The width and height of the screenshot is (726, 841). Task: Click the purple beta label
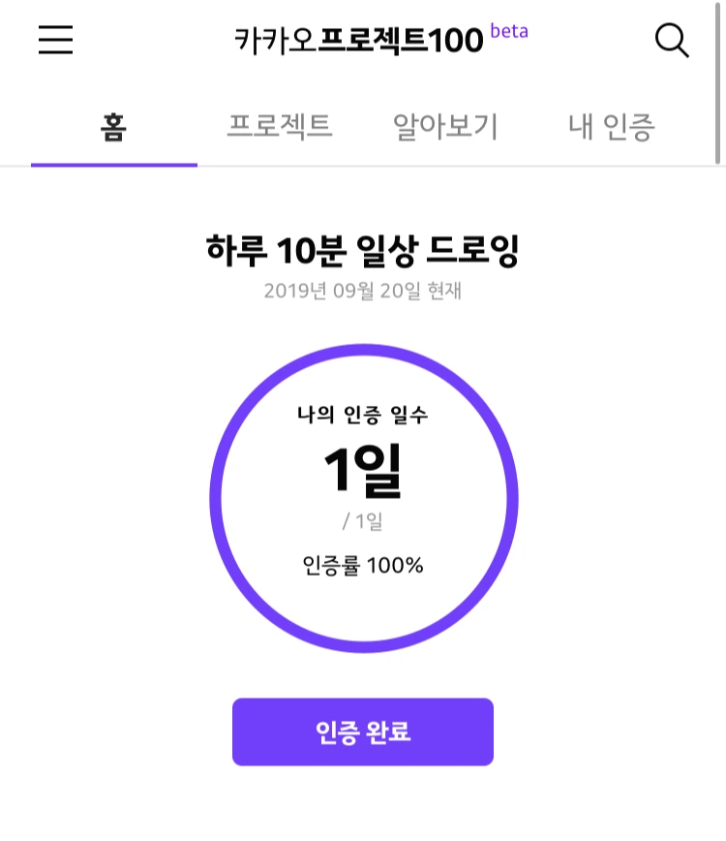click(509, 31)
